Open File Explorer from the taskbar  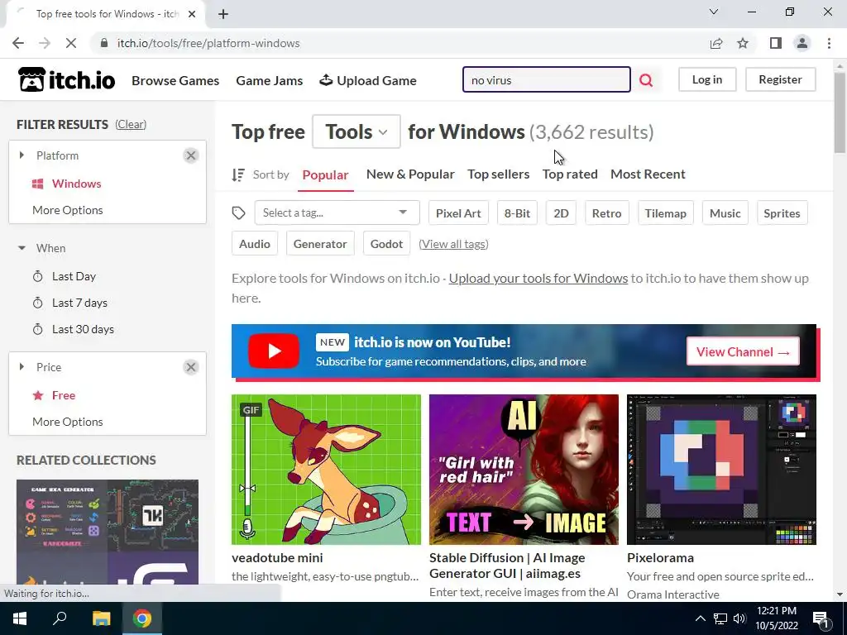[101, 618]
